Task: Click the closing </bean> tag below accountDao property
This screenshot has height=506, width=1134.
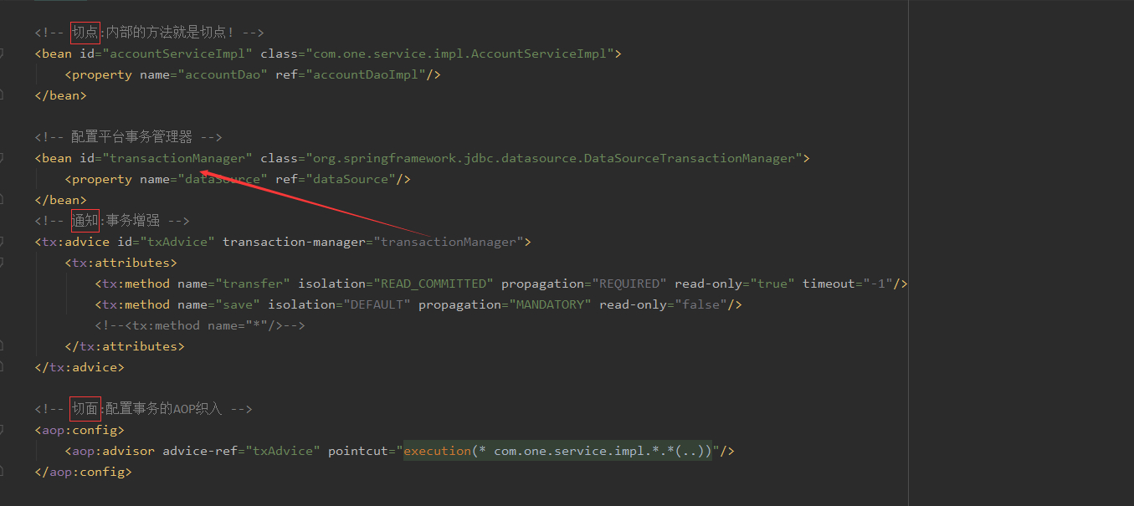Action: tap(60, 95)
